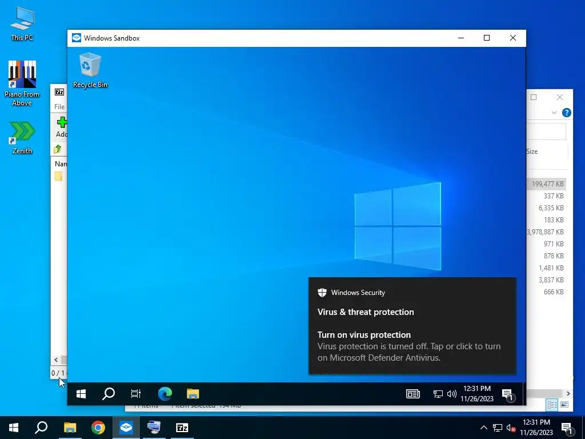Open File Explorer help icon

click(x=566, y=113)
